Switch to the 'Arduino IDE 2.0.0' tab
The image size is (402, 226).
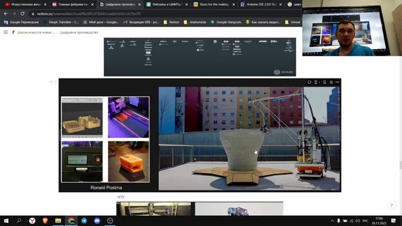coord(261,4)
